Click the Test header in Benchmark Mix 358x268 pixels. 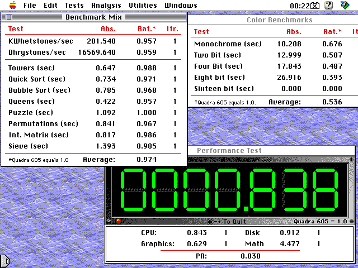(x=16, y=29)
